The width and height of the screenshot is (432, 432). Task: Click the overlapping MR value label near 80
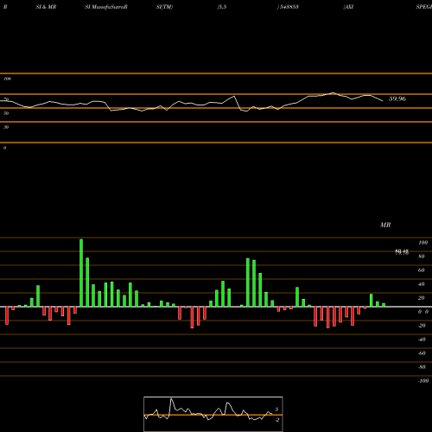[x=402, y=252]
